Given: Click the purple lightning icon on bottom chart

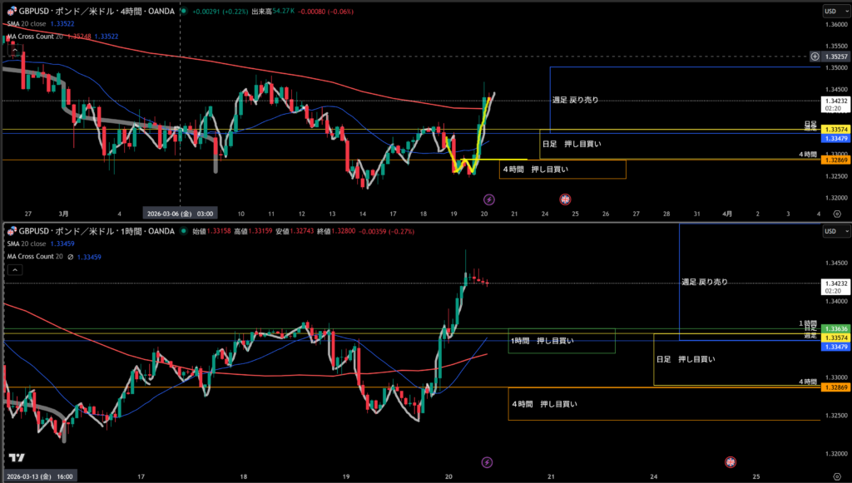Looking at the screenshot, I should tap(487, 461).
